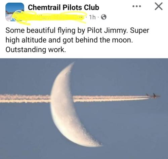The image size is (168, 159).
Task: Click the yellow-highlighted poster name
Action: point(50,18)
